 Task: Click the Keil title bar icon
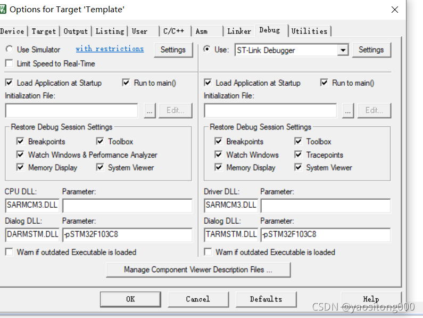[x=3, y=9]
